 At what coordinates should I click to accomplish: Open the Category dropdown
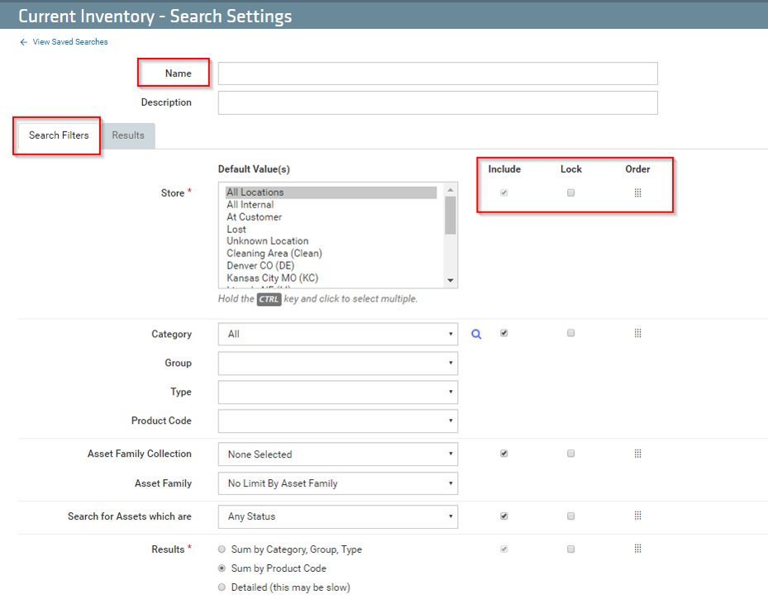[338, 335]
